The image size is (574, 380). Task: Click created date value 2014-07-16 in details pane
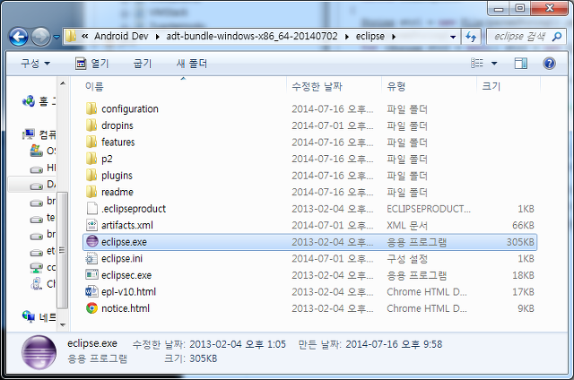[394, 344]
